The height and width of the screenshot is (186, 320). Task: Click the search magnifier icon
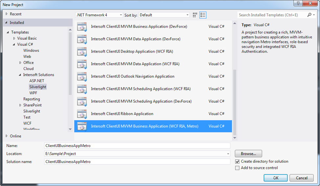tap(309, 15)
